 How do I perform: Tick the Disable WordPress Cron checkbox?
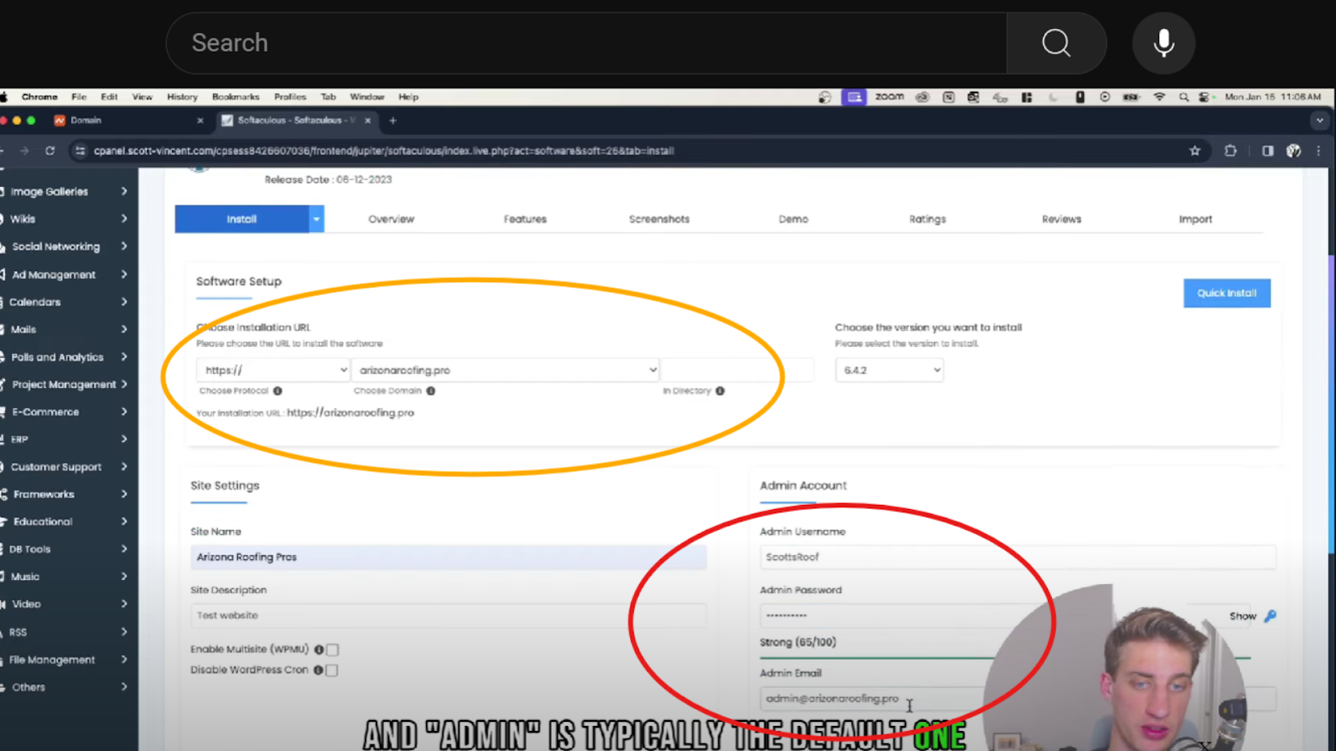pos(331,670)
